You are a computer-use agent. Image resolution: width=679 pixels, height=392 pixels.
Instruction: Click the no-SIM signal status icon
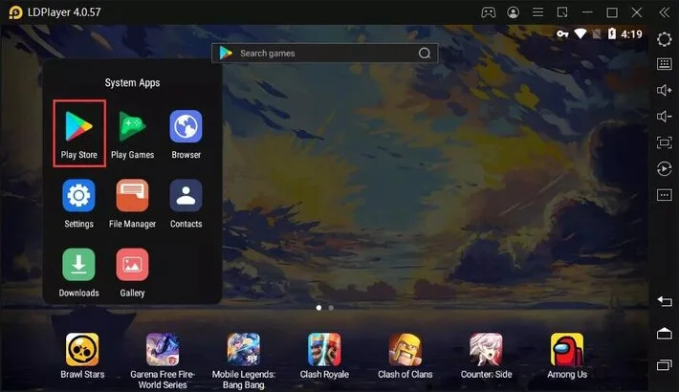[597, 33]
